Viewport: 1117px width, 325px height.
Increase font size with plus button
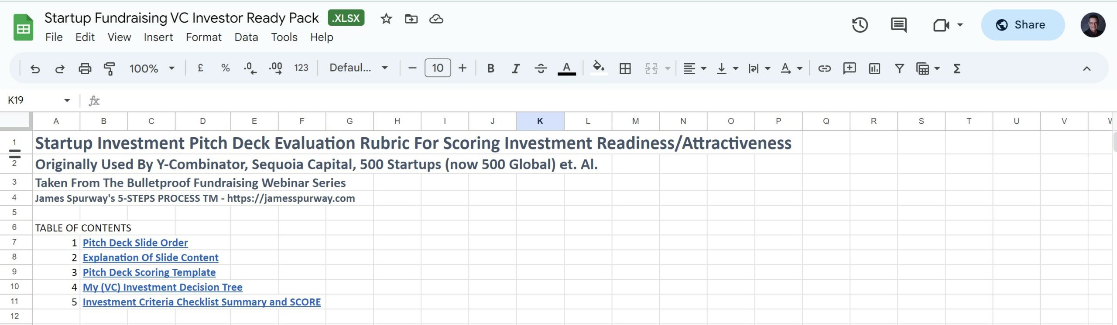coord(463,68)
